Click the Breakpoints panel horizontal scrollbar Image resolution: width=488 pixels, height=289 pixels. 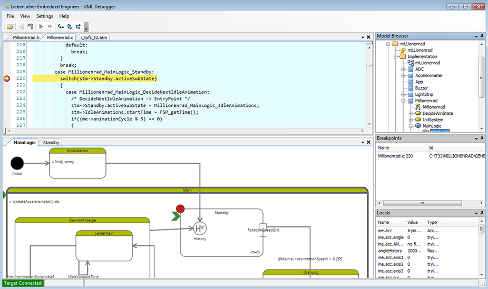422,203
